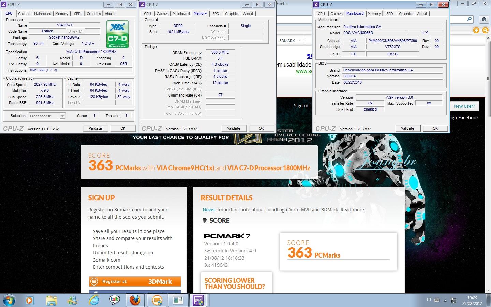Image resolution: width=491 pixels, height=307 pixels.
Task: Click Validate in the Memory CPU-Z window
Action: (234, 128)
